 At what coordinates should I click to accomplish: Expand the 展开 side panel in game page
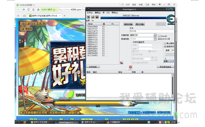(21, 42)
